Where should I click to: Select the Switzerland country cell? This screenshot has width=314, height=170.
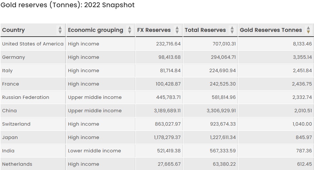(x=16, y=124)
